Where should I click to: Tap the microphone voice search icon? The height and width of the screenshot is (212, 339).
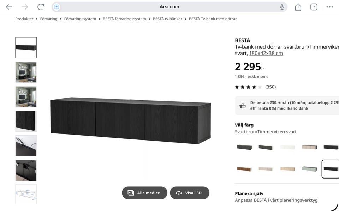[282, 7]
